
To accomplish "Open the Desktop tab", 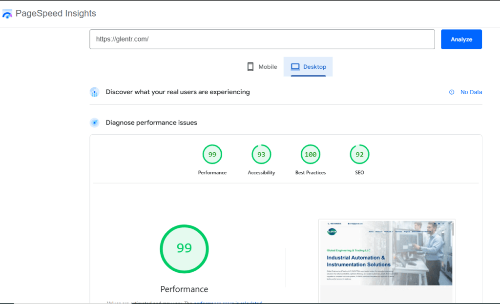I will coord(308,66).
